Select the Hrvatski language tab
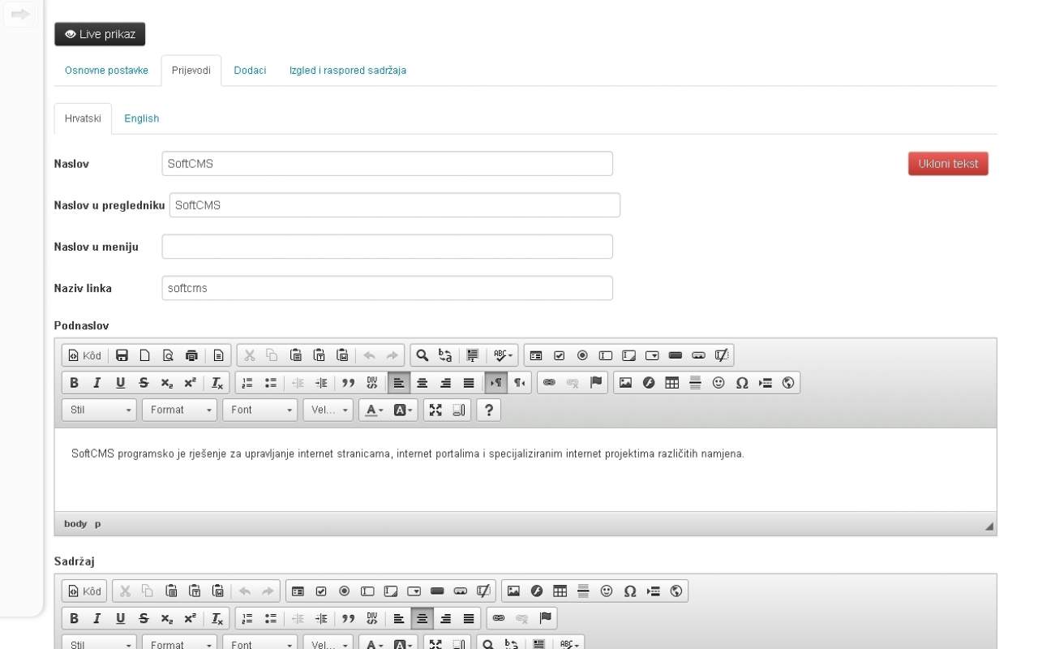Viewport: 1038px width, 649px height. [83, 118]
